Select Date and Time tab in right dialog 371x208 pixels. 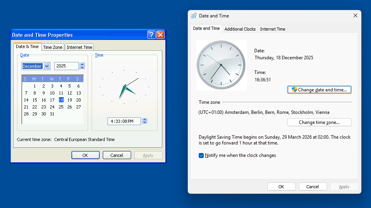(x=206, y=28)
